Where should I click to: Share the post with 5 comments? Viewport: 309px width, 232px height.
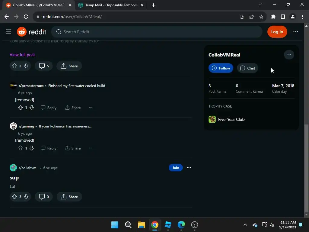pos(69,66)
